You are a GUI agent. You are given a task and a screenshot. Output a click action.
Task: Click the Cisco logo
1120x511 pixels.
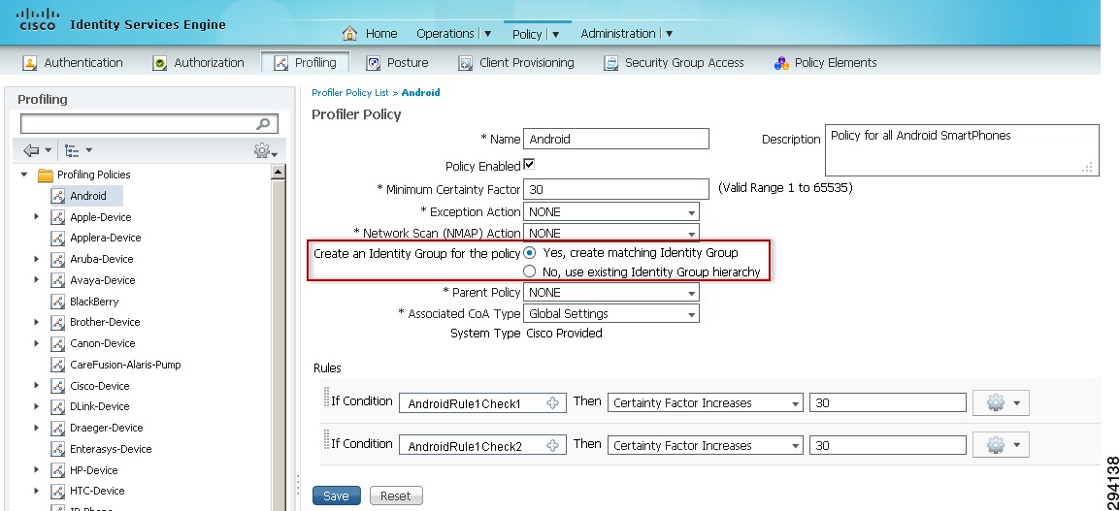tap(36, 19)
